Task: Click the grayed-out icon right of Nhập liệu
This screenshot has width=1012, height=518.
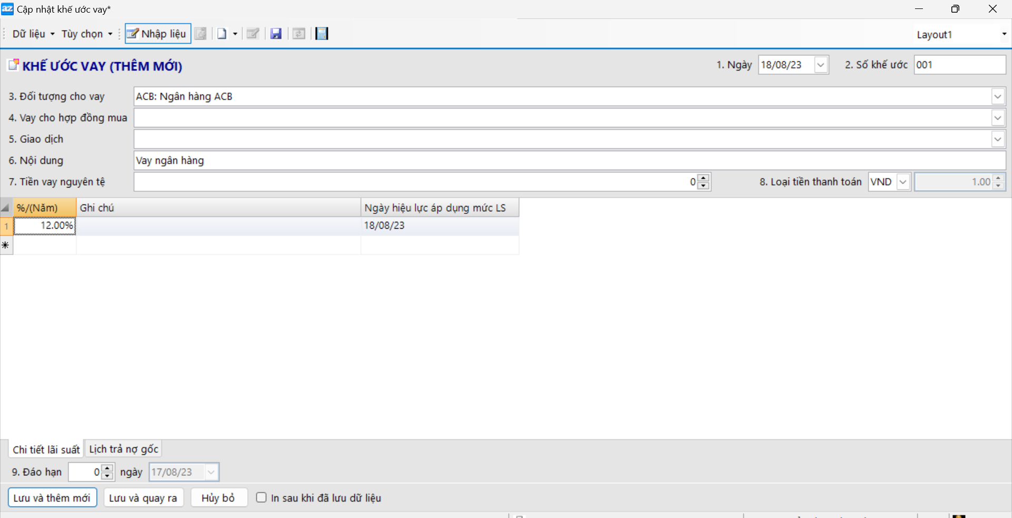Action: 200,34
